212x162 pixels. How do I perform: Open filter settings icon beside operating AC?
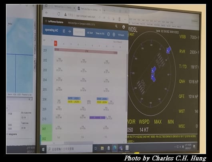64,31
